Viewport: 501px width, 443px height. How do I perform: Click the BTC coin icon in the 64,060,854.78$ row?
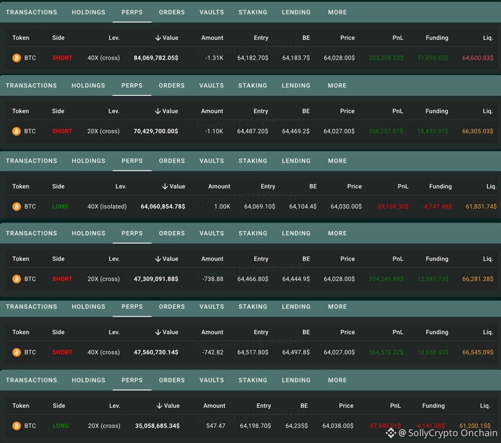16,206
